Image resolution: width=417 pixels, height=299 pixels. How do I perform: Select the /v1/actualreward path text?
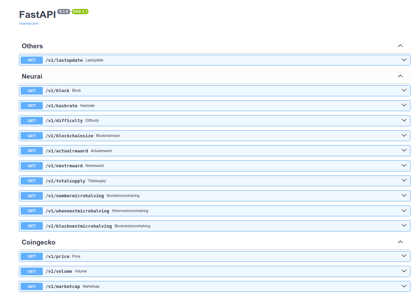coord(67,151)
